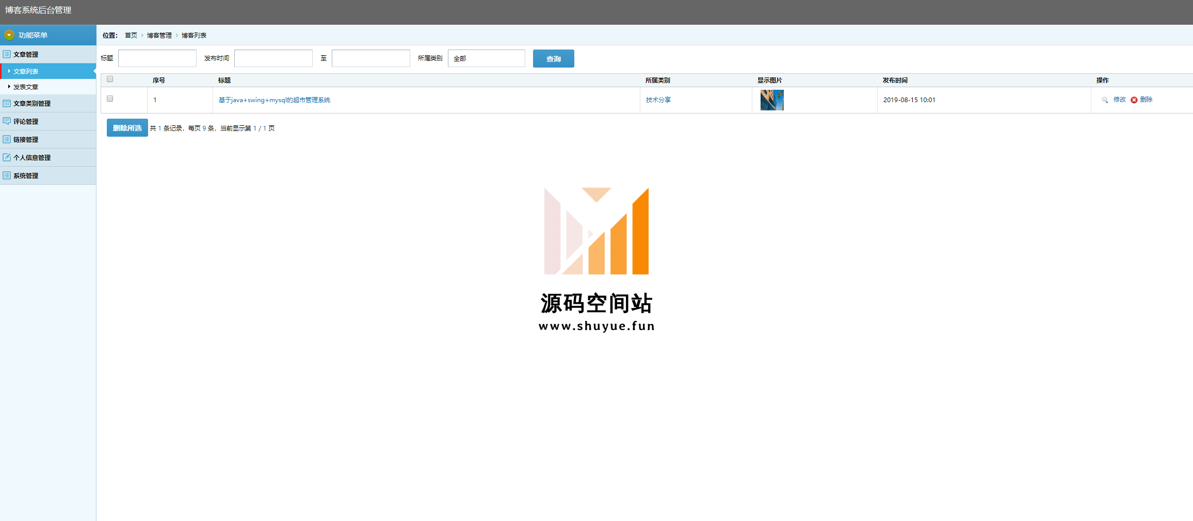Expand the 文章类别管理 menu section
Viewport: 1193px width, 521px height.
tap(48, 103)
